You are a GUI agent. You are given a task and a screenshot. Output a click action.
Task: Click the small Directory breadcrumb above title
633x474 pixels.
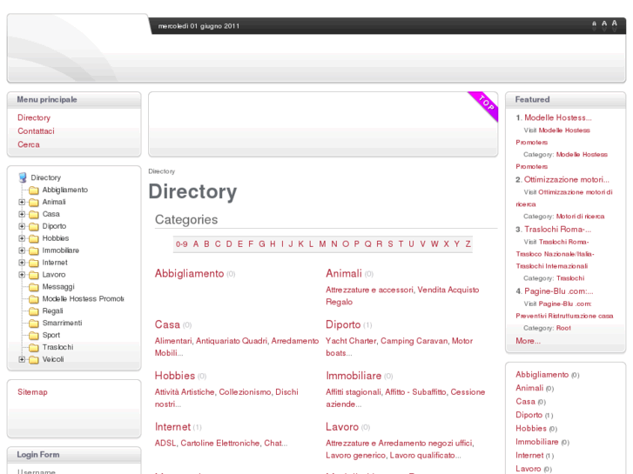[161, 171]
